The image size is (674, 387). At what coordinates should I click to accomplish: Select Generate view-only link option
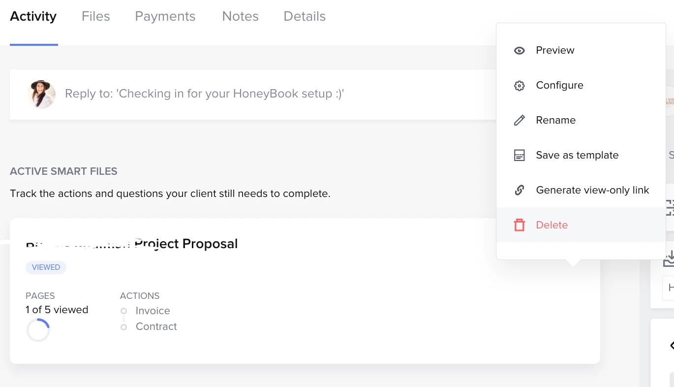(x=592, y=190)
